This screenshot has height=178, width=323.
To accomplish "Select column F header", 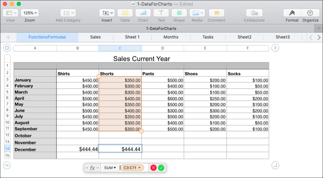I will pyautogui.click(x=248, y=48).
